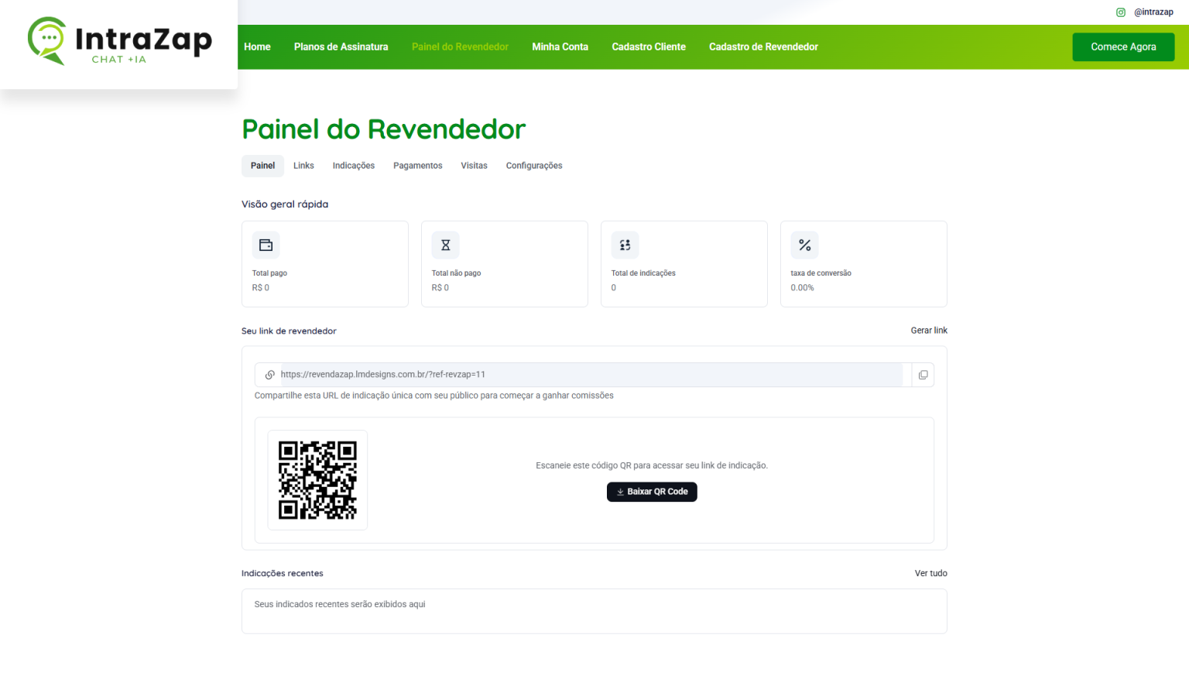1189x676 pixels.
Task: Click the Indicações recentes heading
Action: (283, 574)
